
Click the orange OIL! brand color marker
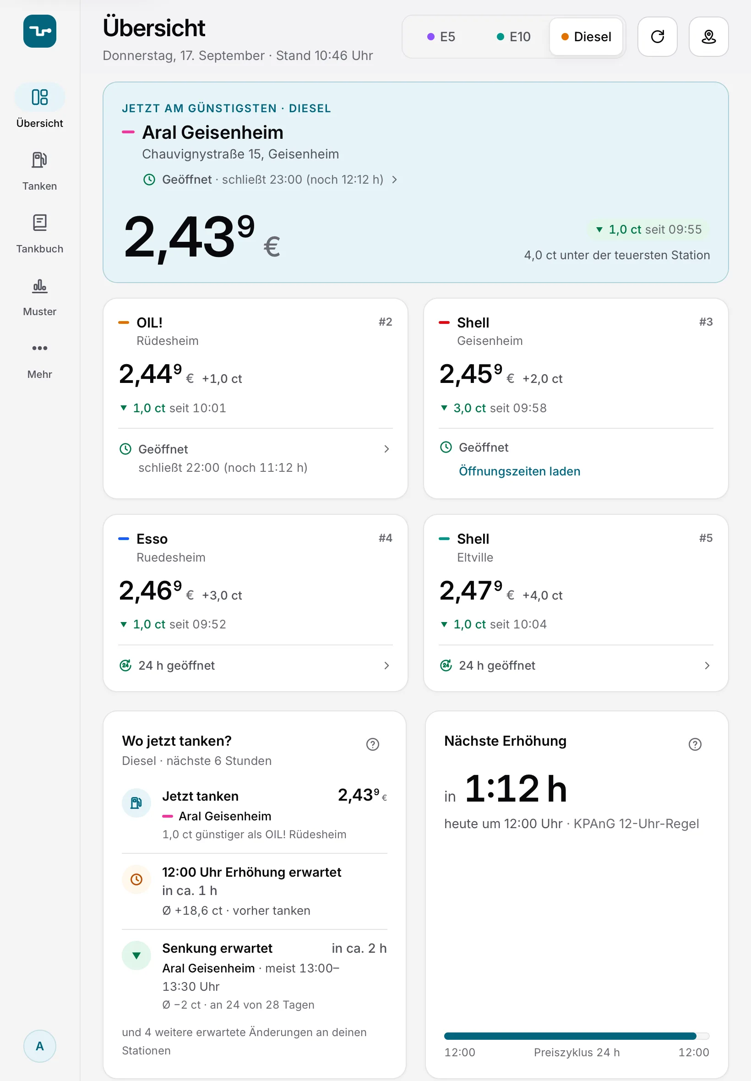click(123, 322)
